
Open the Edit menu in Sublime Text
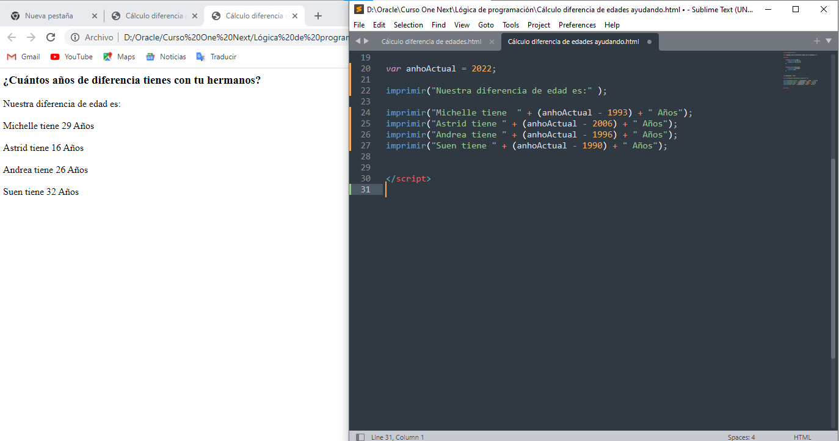(379, 25)
